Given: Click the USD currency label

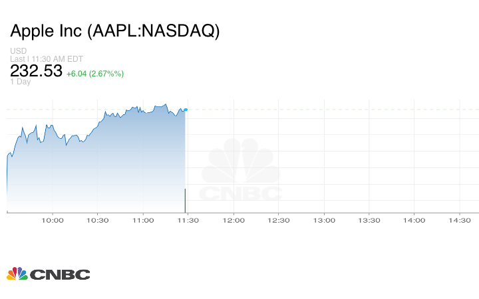Looking at the screenshot, I should (x=18, y=51).
